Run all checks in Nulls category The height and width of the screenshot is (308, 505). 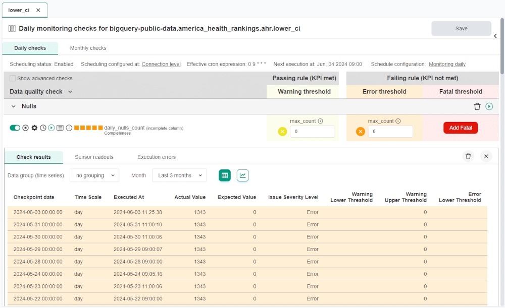(x=489, y=106)
